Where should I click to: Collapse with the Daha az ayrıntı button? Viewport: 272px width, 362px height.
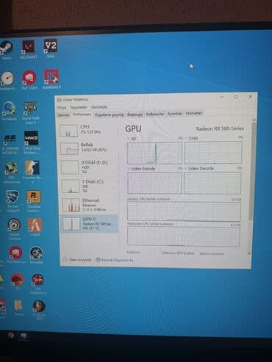pyautogui.click(x=77, y=260)
